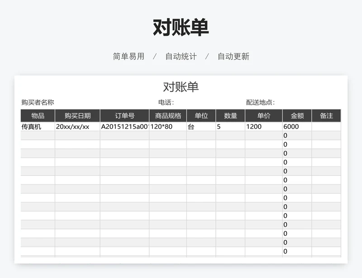Click the 备注 column header

pos(326,116)
